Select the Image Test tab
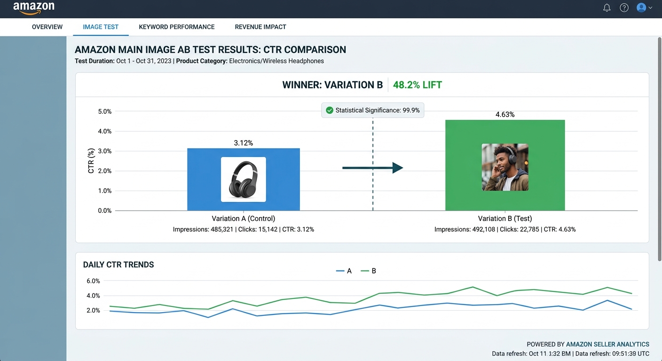Viewport: 662px width, 361px height. pos(101,27)
